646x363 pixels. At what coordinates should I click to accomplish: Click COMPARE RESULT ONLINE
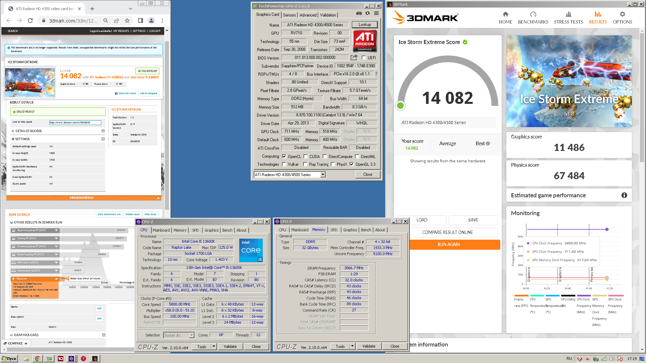click(x=447, y=232)
